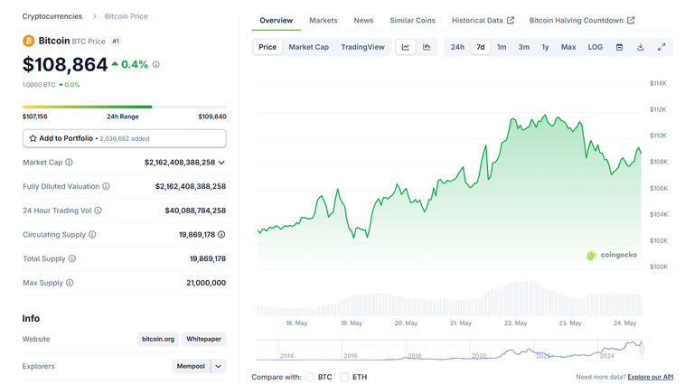Click the external link icon on Bitcoin Halving Countdown
Viewport: 694px width, 384px height.
(x=631, y=21)
